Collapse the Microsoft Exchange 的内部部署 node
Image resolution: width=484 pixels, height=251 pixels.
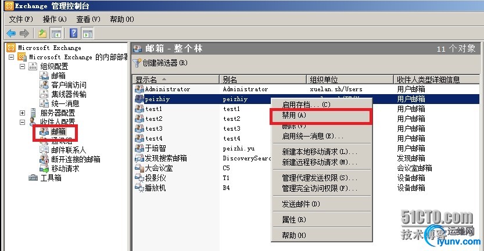click(12, 57)
